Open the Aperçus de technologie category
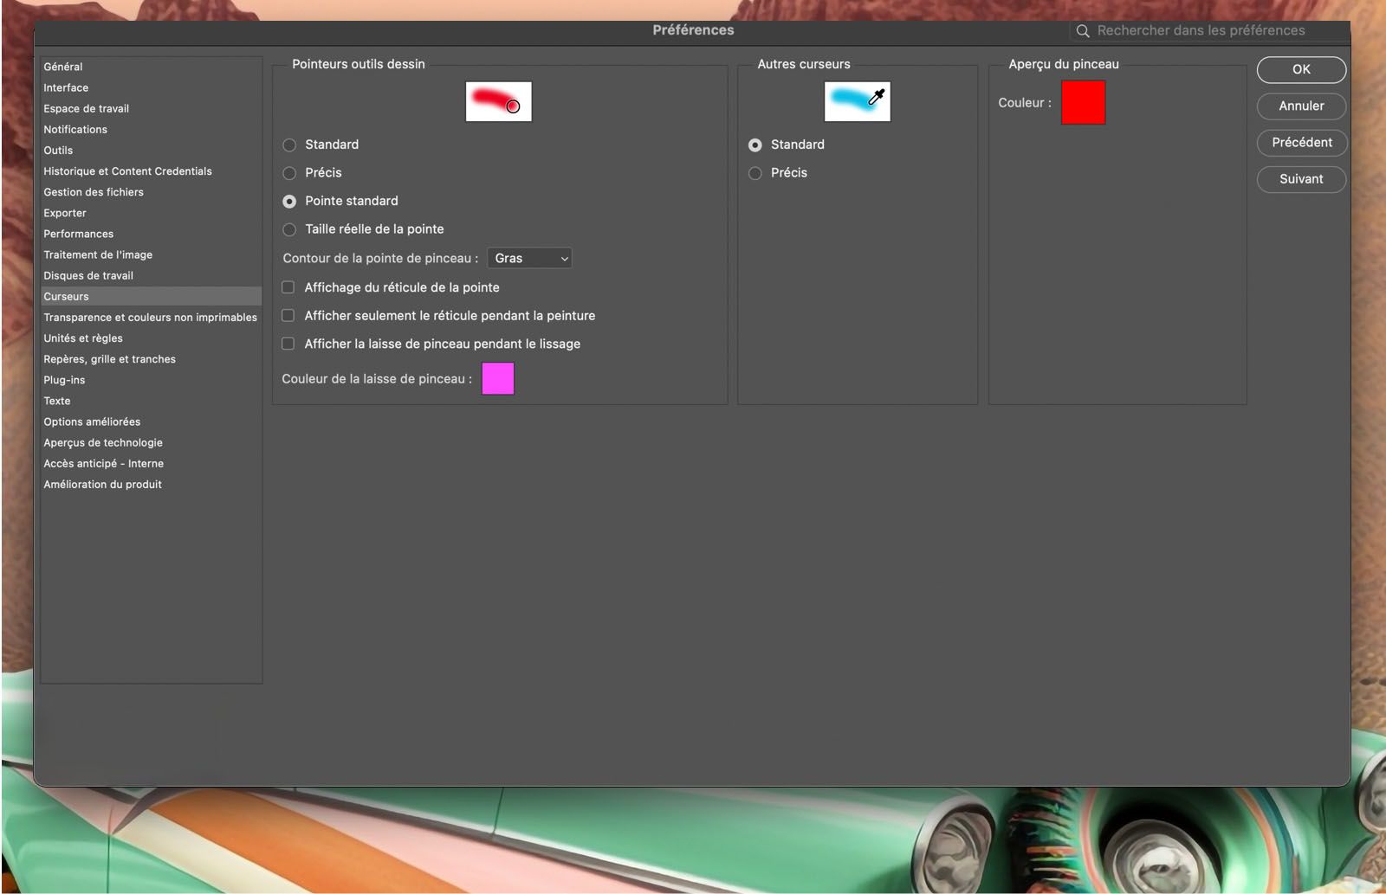 152,442
